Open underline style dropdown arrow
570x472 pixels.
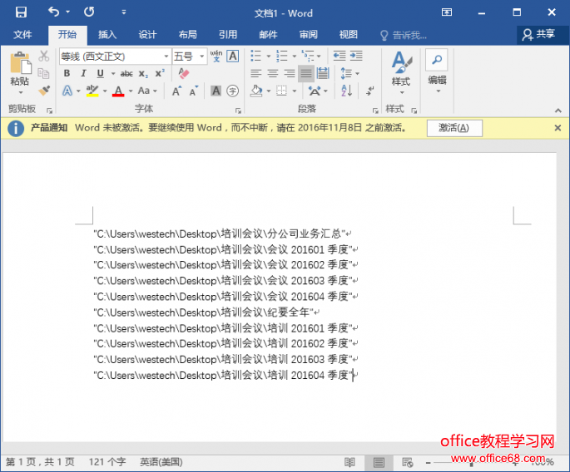tap(113, 74)
